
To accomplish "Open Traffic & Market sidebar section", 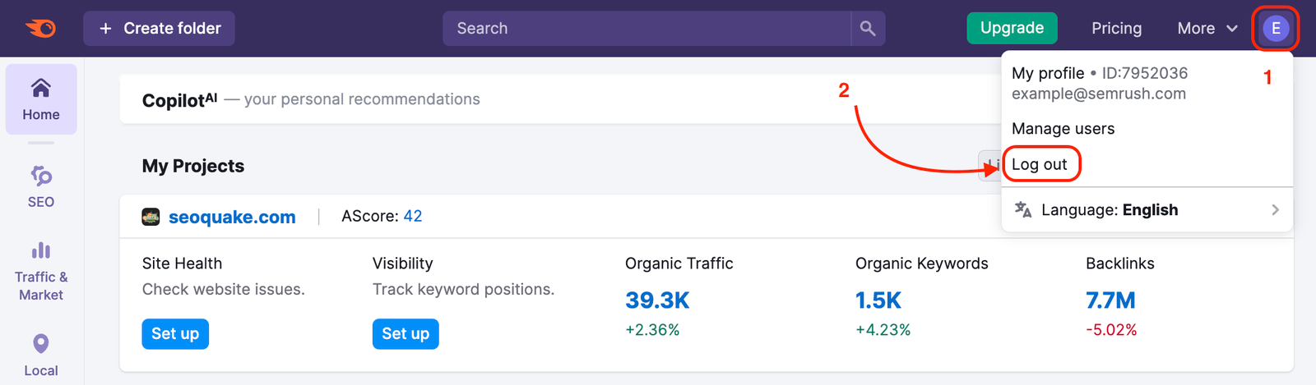I will click(41, 273).
